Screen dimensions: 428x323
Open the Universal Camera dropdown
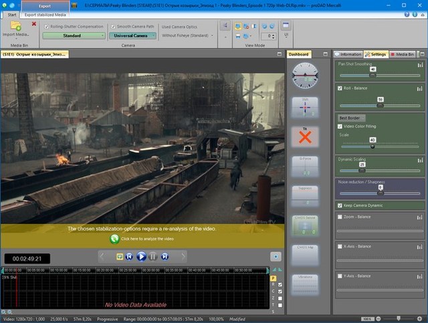click(x=132, y=35)
